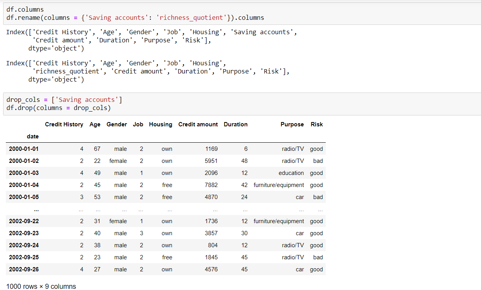481x290 pixels.
Task: Select the '1000 rows × 9 columns' text
Action: click(x=41, y=286)
